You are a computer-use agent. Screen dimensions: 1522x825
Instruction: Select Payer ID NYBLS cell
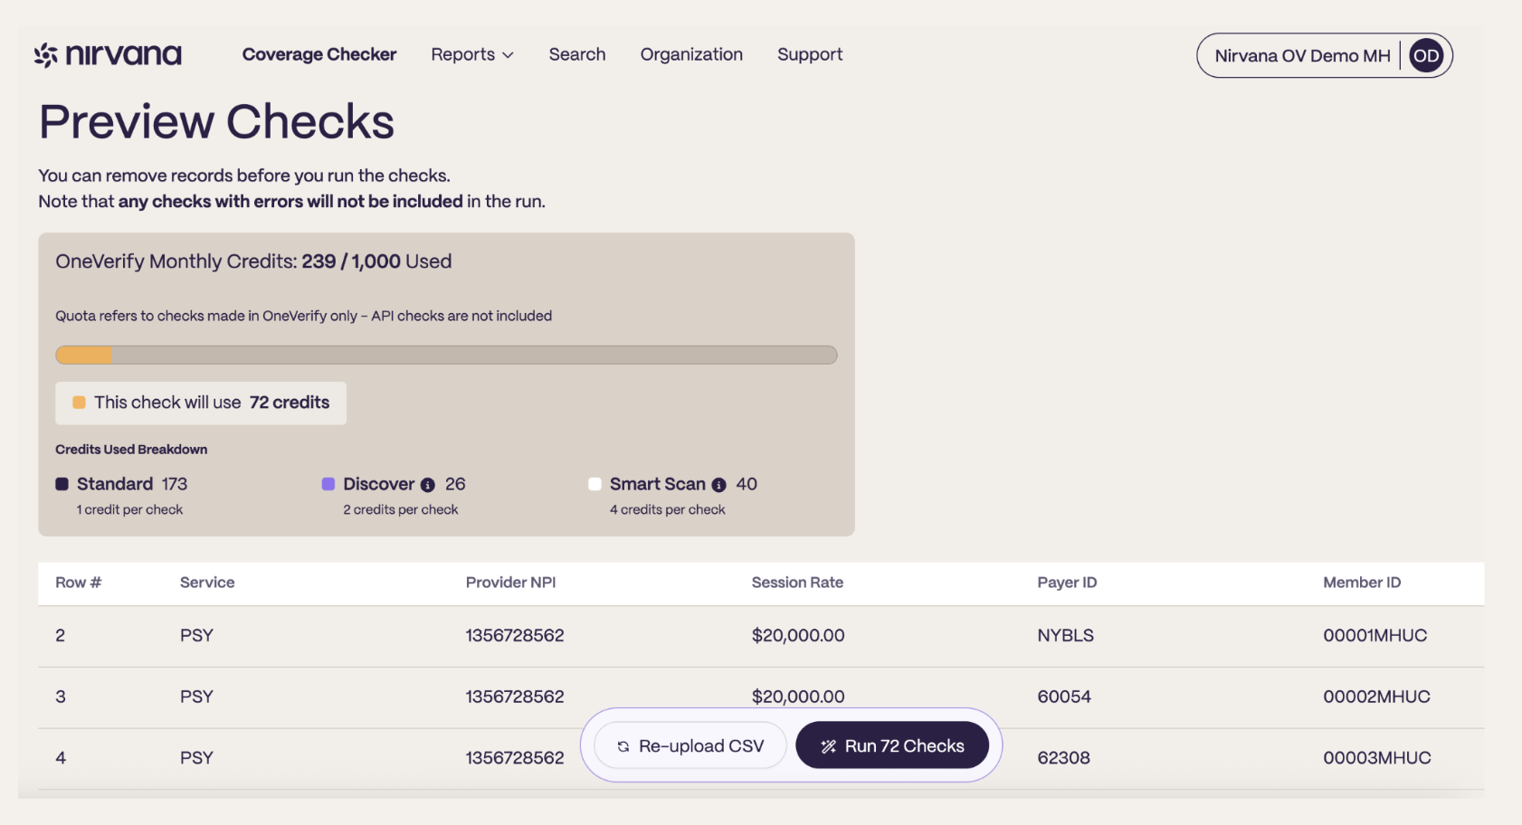[x=1066, y=635]
